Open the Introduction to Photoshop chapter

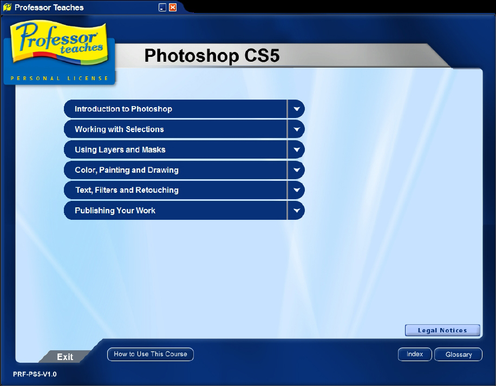[x=175, y=109]
